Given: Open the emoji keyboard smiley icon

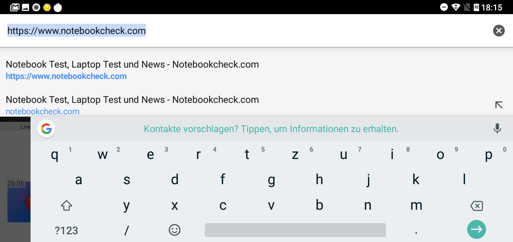Looking at the screenshot, I should pyautogui.click(x=174, y=230).
